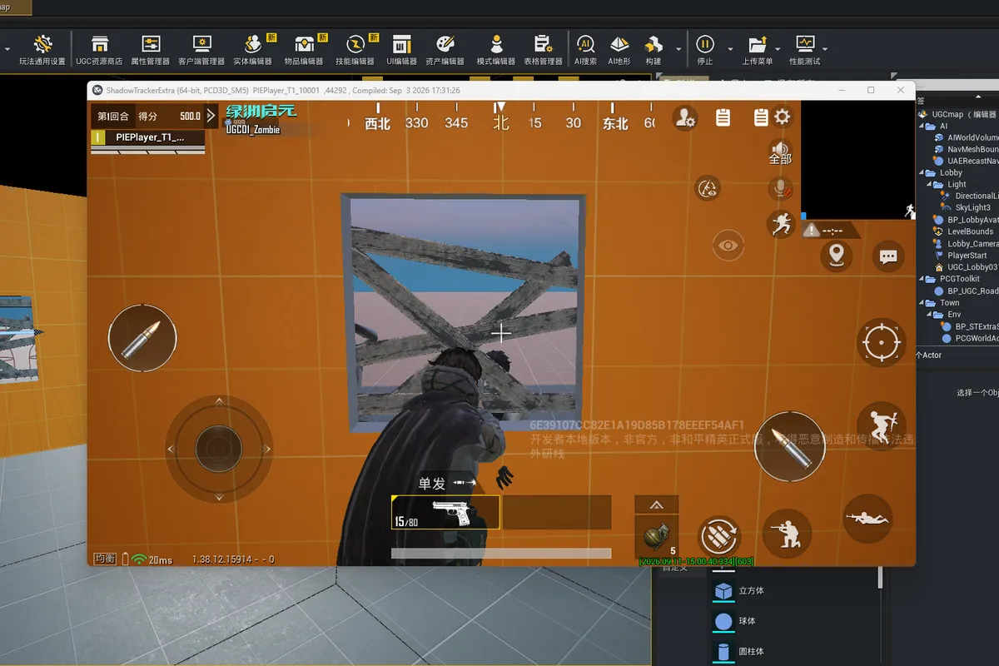Open the 性能测试 performance test

click(x=805, y=50)
